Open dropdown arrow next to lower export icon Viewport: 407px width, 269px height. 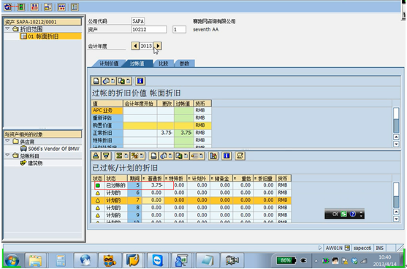click(x=186, y=156)
